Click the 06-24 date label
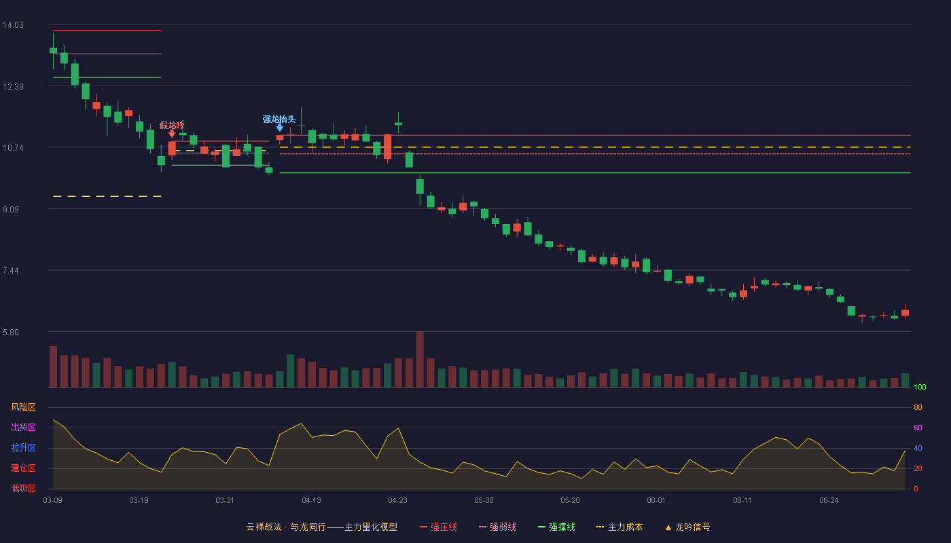 point(829,500)
